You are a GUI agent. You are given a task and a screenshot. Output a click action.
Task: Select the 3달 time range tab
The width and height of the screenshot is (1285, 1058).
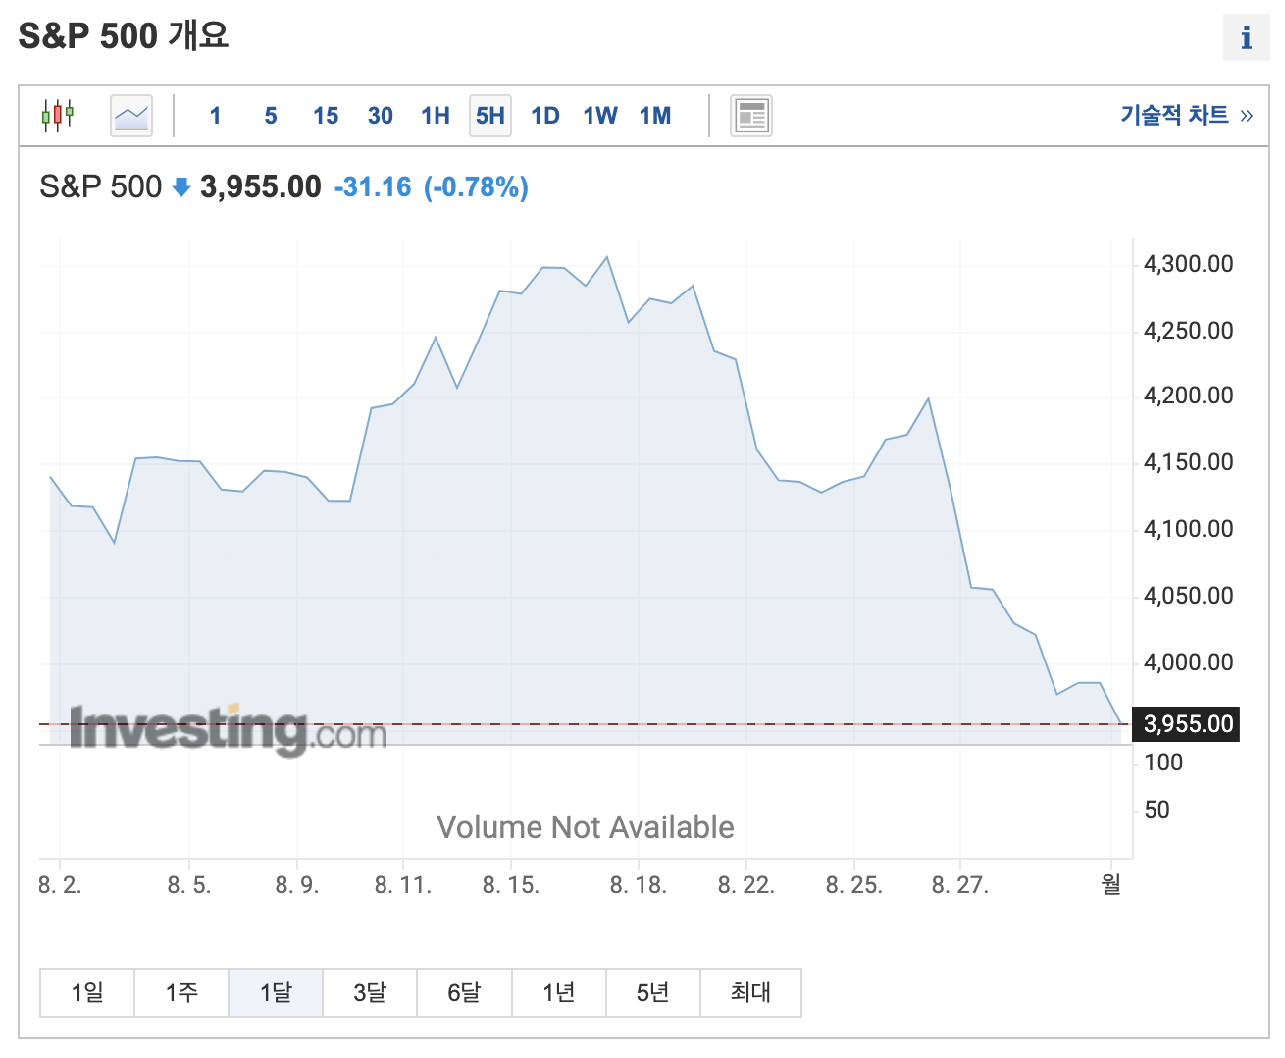(x=370, y=993)
